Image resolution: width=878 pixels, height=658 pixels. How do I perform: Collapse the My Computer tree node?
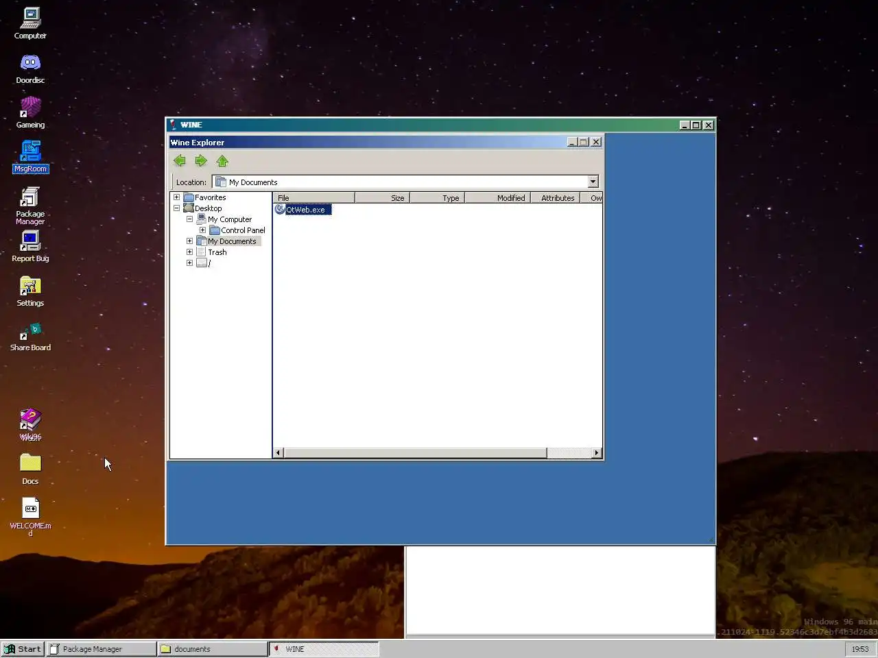[x=189, y=219]
